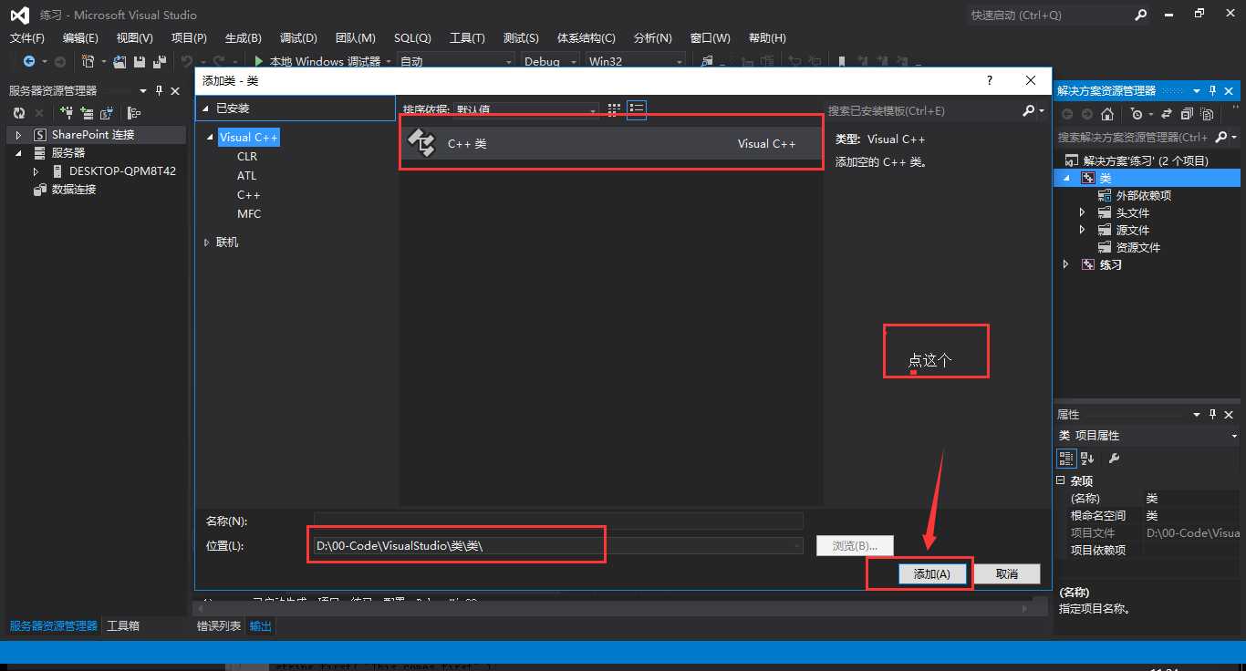Switch template view to list mode
The height and width of the screenshot is (671, 1246).
[x=637, y=109]
